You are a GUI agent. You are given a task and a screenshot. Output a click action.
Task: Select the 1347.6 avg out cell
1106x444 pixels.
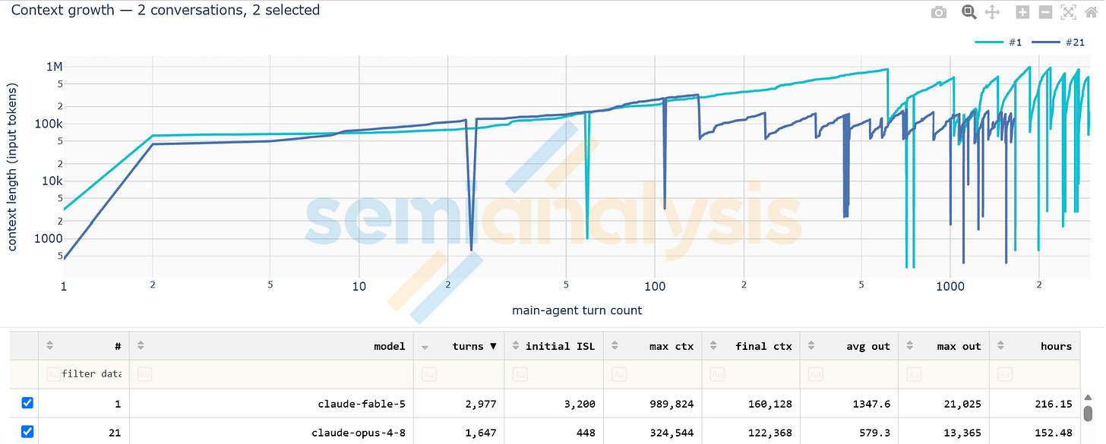click(849, 404)
